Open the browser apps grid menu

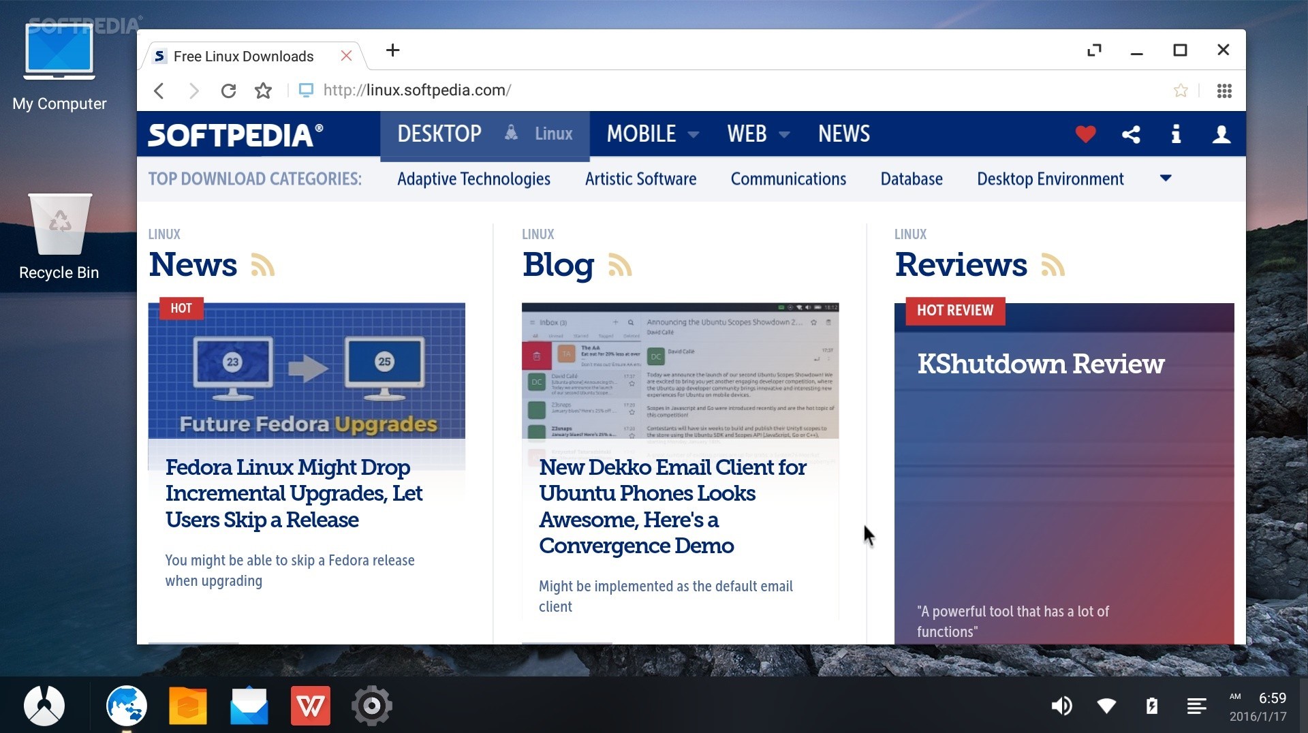pos(1224,91)
